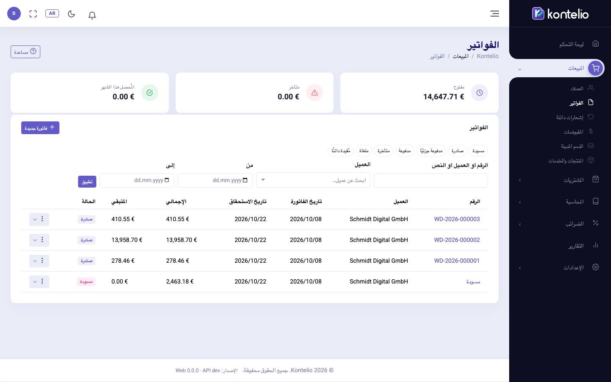Open the AR language selector
This screenshot has width=611, height=382.
point(52,14)
